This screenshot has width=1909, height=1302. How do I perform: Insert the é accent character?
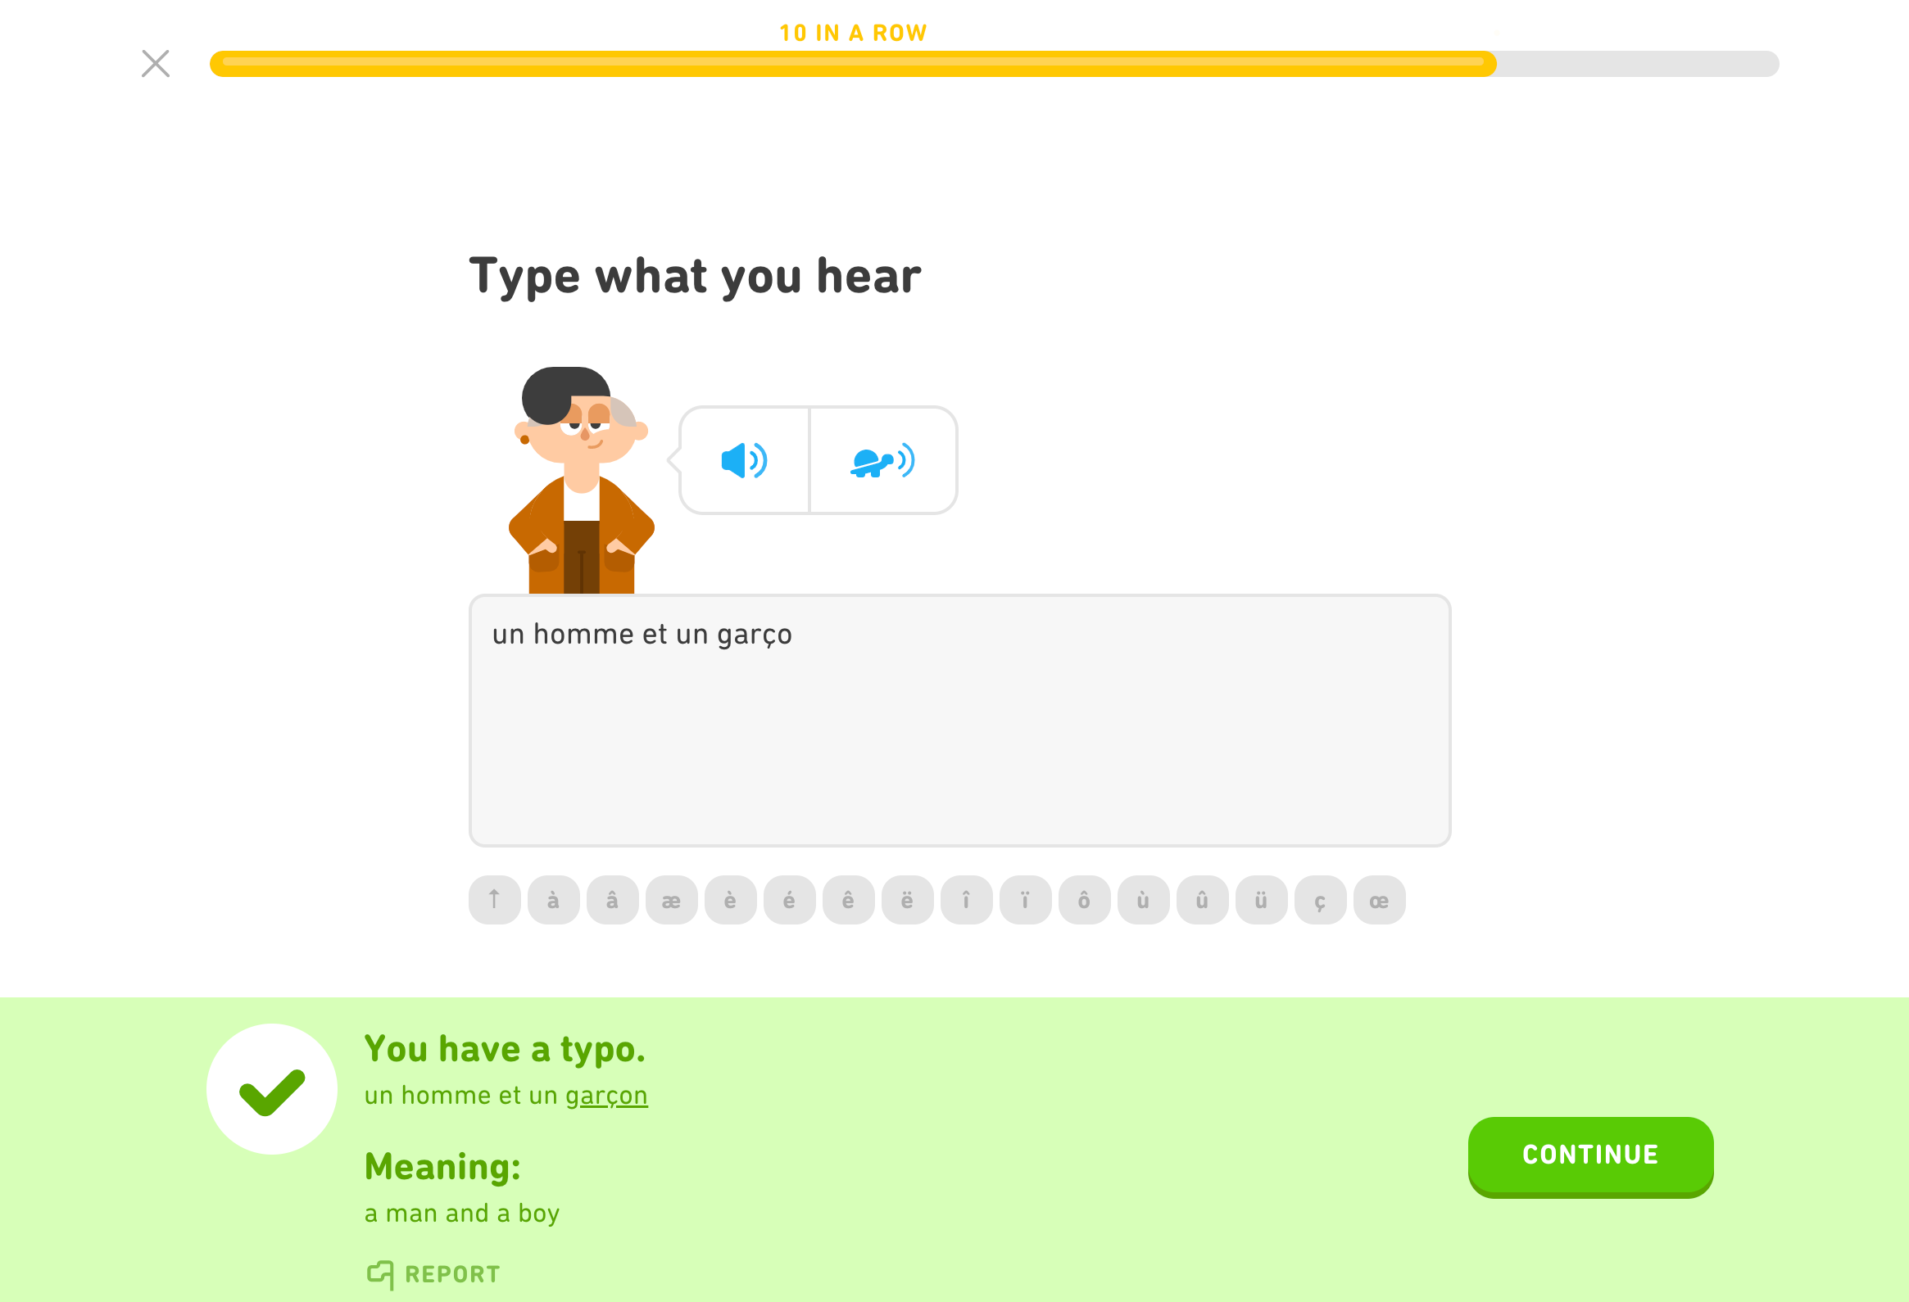tap(789, 900)
